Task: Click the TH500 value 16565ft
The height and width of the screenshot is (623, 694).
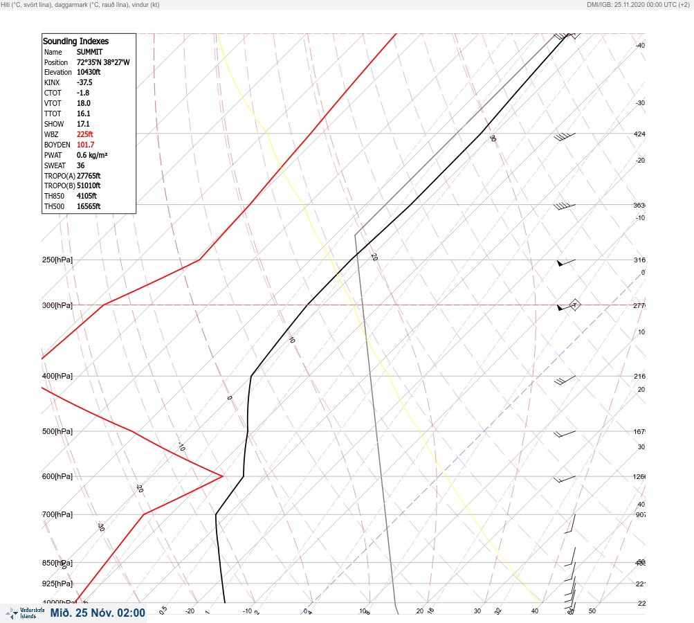Action: [x=89, y=206]
